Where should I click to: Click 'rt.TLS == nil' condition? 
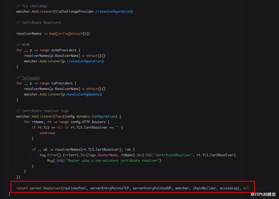[x=50, y=127]
